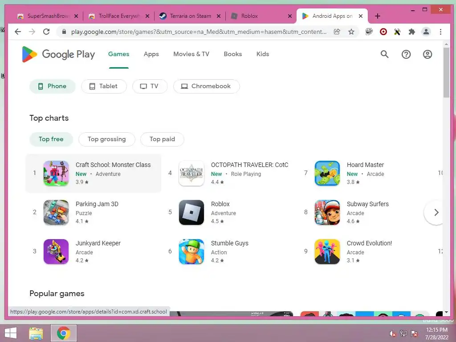Click the muted volume tray icon
Image resolution: width=456 pixels, height=342 pixels.
[x=393, y=334]
